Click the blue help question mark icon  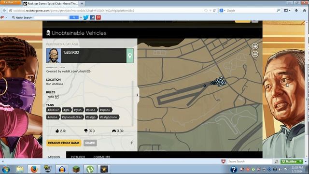(234, 170)
